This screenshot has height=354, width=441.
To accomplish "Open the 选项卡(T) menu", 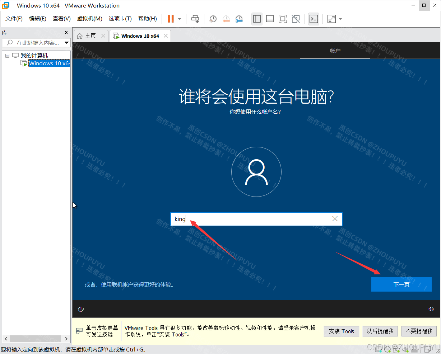I will coord(120,19).
